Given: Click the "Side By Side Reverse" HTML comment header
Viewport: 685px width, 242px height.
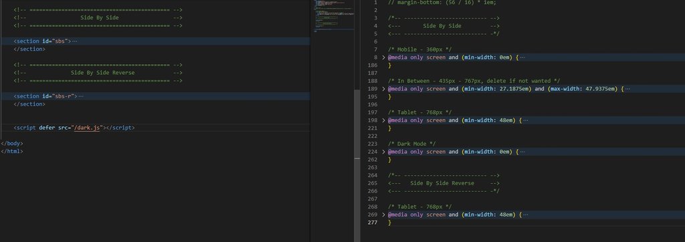Looking at the screenshot, I should (x=102, y=72).
